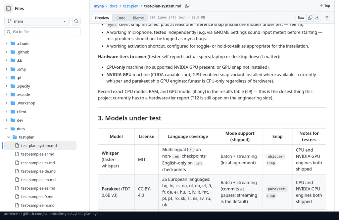
Task: Open the test-plan breadcrumb link
Action: click(131, 6)
